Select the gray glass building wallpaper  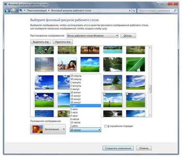(44, 64)
